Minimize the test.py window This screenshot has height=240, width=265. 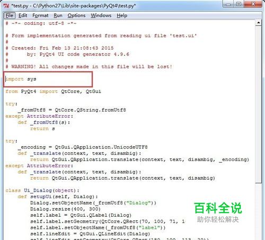pos(228,4)
